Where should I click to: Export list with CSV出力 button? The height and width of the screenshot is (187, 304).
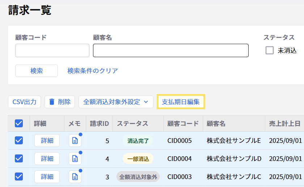tap(25, 102)
